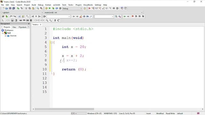
Task: Close the *main.c editor tab
Action: pyautogui.click(x=41, y=25)
